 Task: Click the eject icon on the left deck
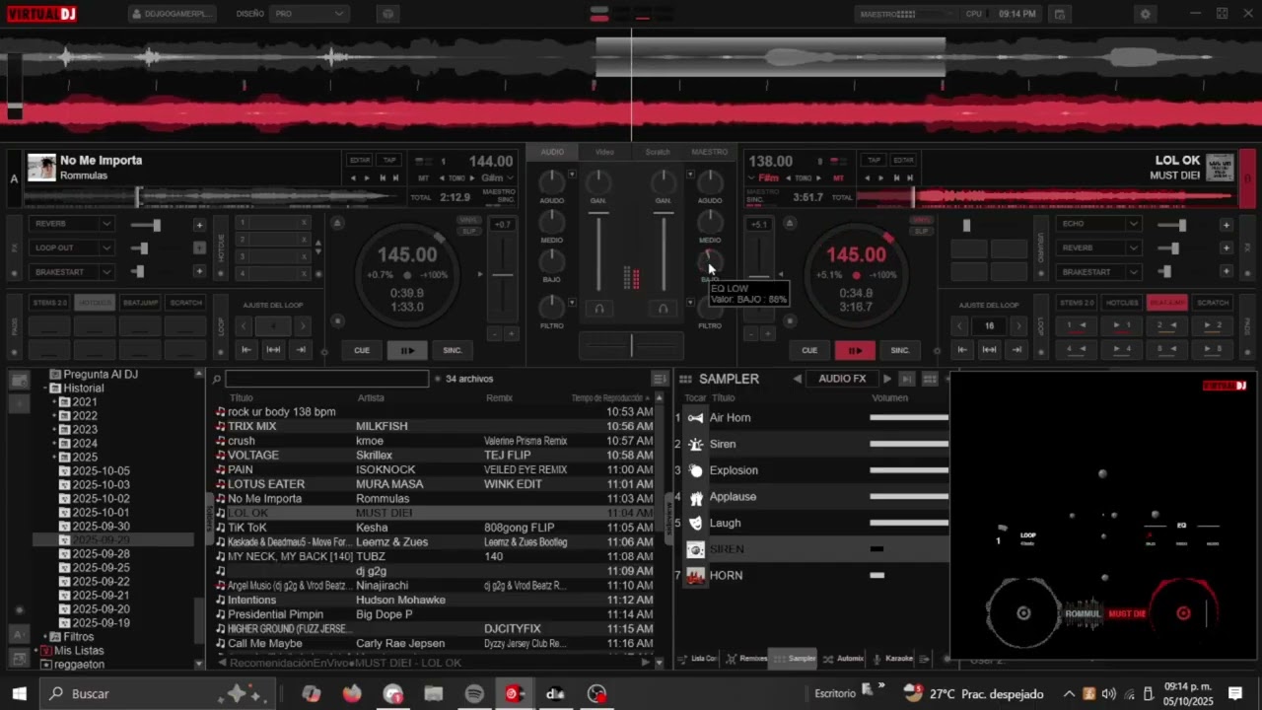(337, 224)
